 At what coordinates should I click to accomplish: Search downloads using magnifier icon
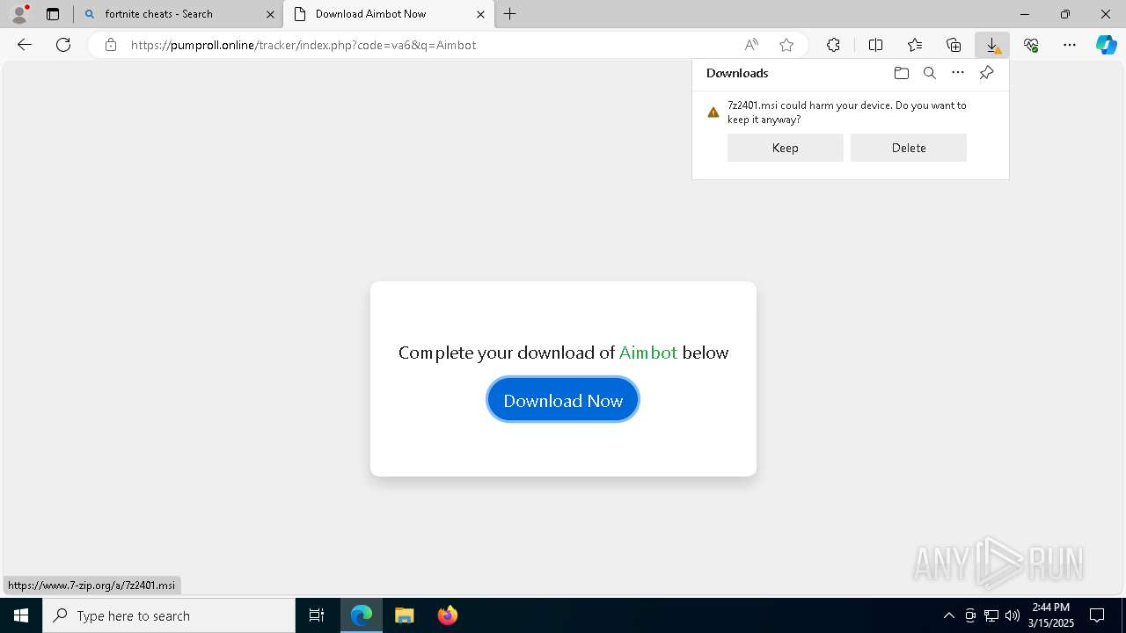(x=929, y=73)
